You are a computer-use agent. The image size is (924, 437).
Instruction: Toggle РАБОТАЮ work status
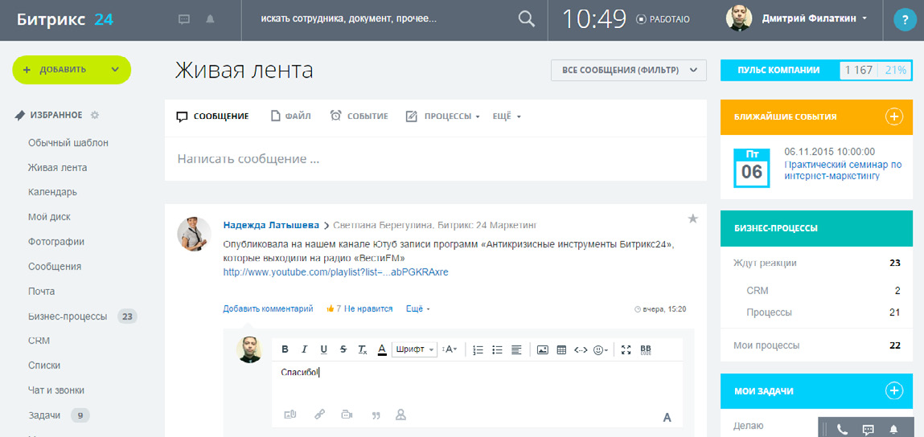[x=663, y=19]
